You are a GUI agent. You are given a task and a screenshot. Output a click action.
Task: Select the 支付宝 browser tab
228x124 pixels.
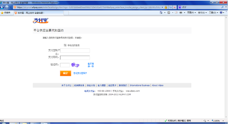[39, 13]
